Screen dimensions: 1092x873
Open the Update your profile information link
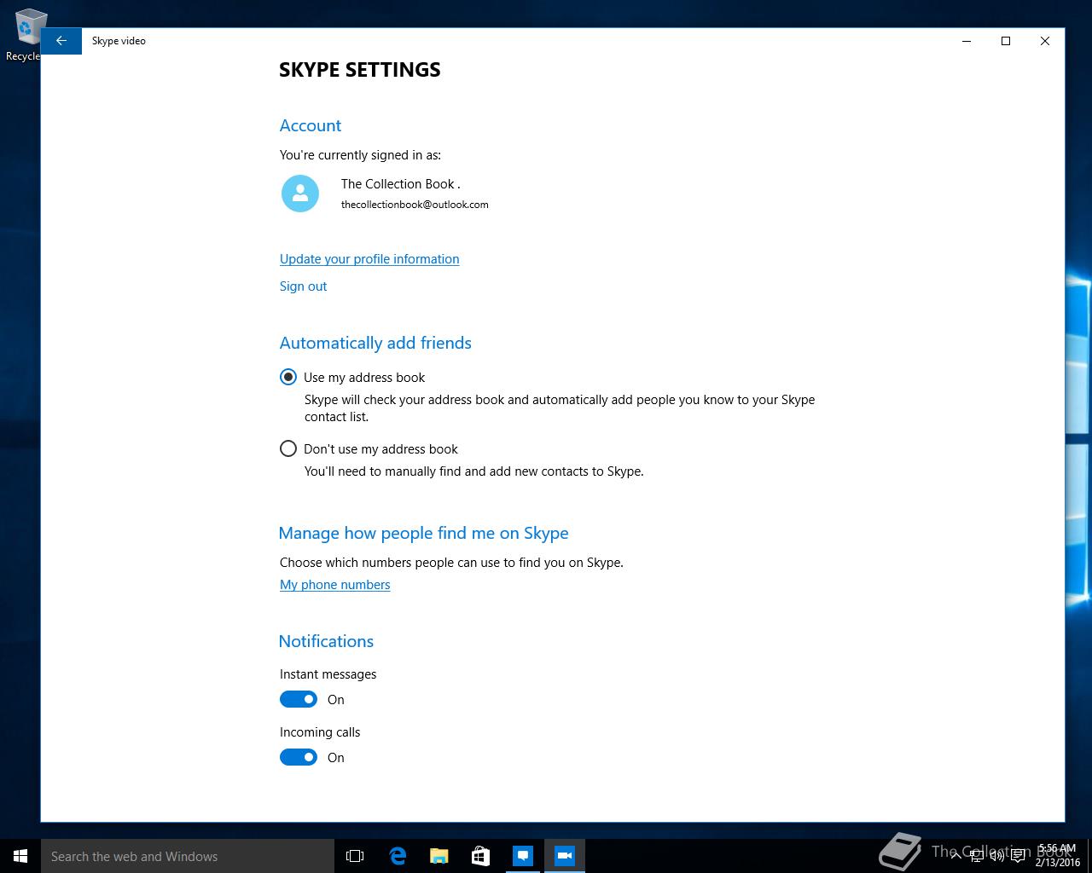[369, 259]
